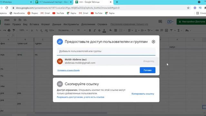
Task: Insert link toolbar icon
Action: pos(157,30)
